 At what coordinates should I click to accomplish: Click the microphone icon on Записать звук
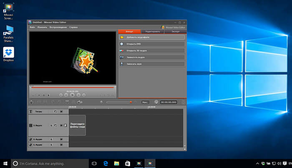122,64
